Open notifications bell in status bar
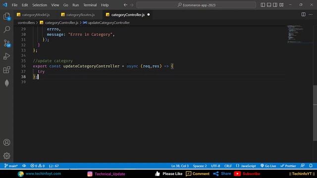 coord(311,166)
